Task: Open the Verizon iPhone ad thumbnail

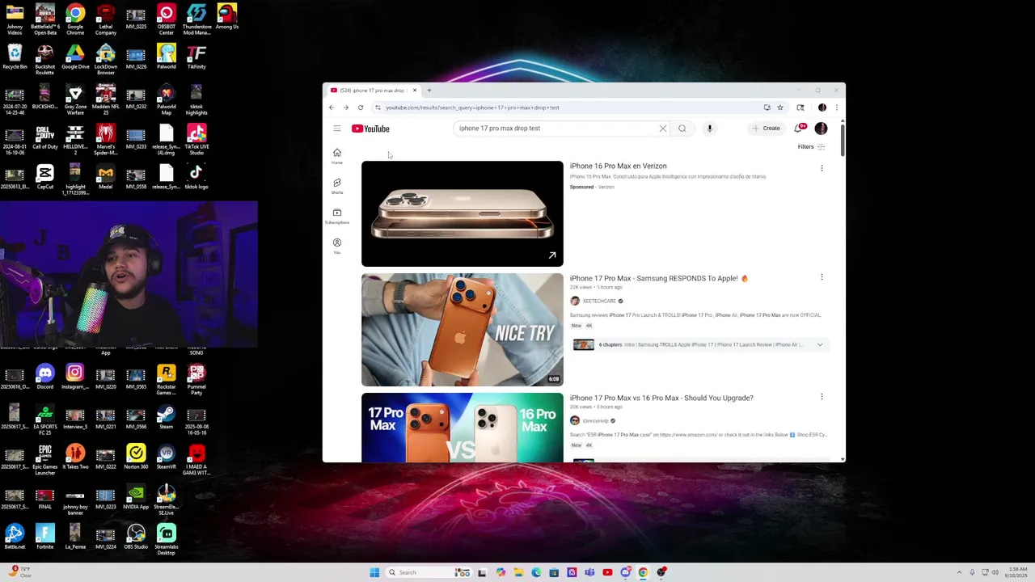Action: pyautogui.click(x=463, y=214)
